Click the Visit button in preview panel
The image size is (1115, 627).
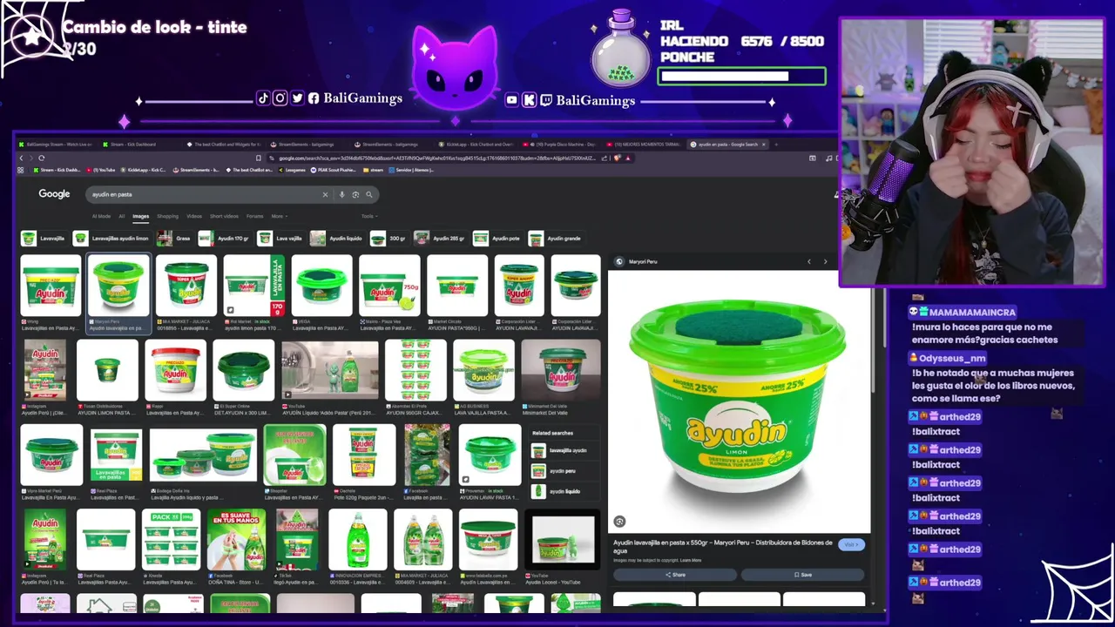tap(851, 544)
